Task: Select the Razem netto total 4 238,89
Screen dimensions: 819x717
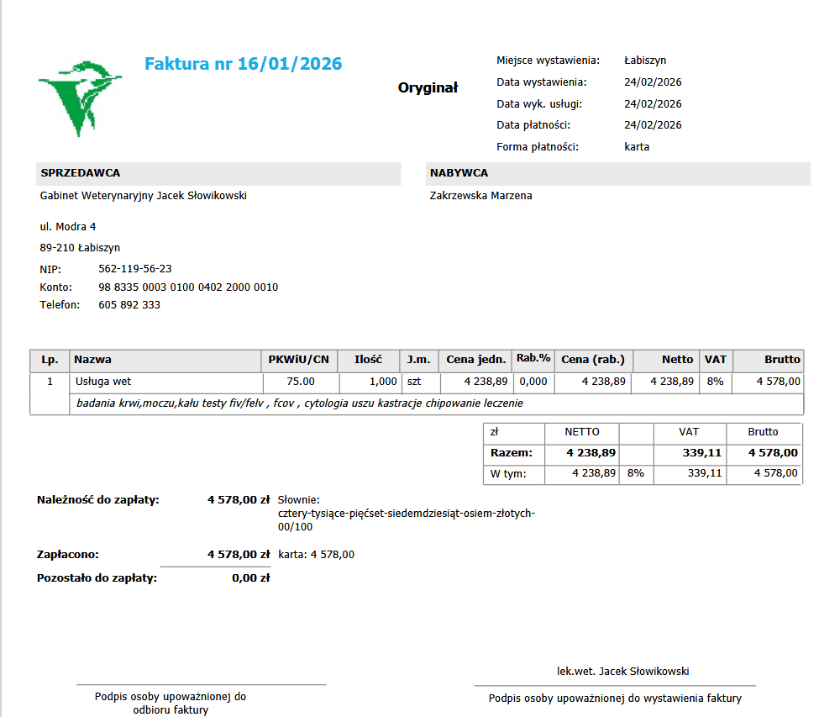Action: coord(591,452)
